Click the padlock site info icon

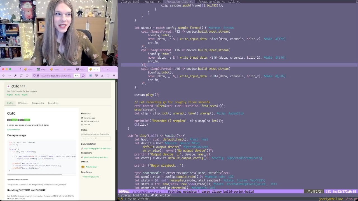click(38, 75)
